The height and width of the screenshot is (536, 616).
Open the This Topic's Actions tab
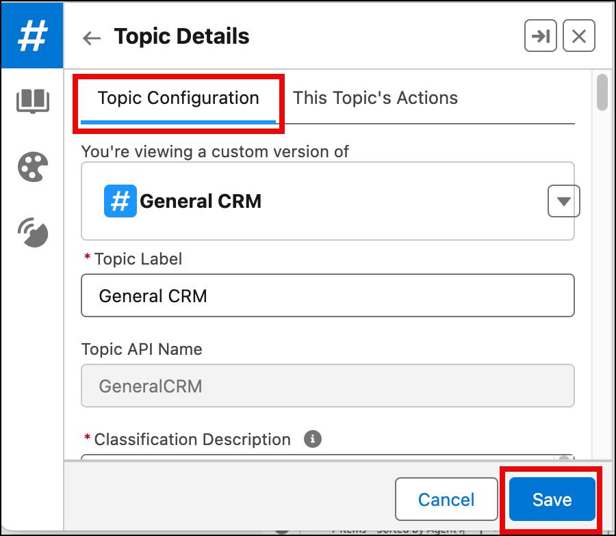click(375, 98)
